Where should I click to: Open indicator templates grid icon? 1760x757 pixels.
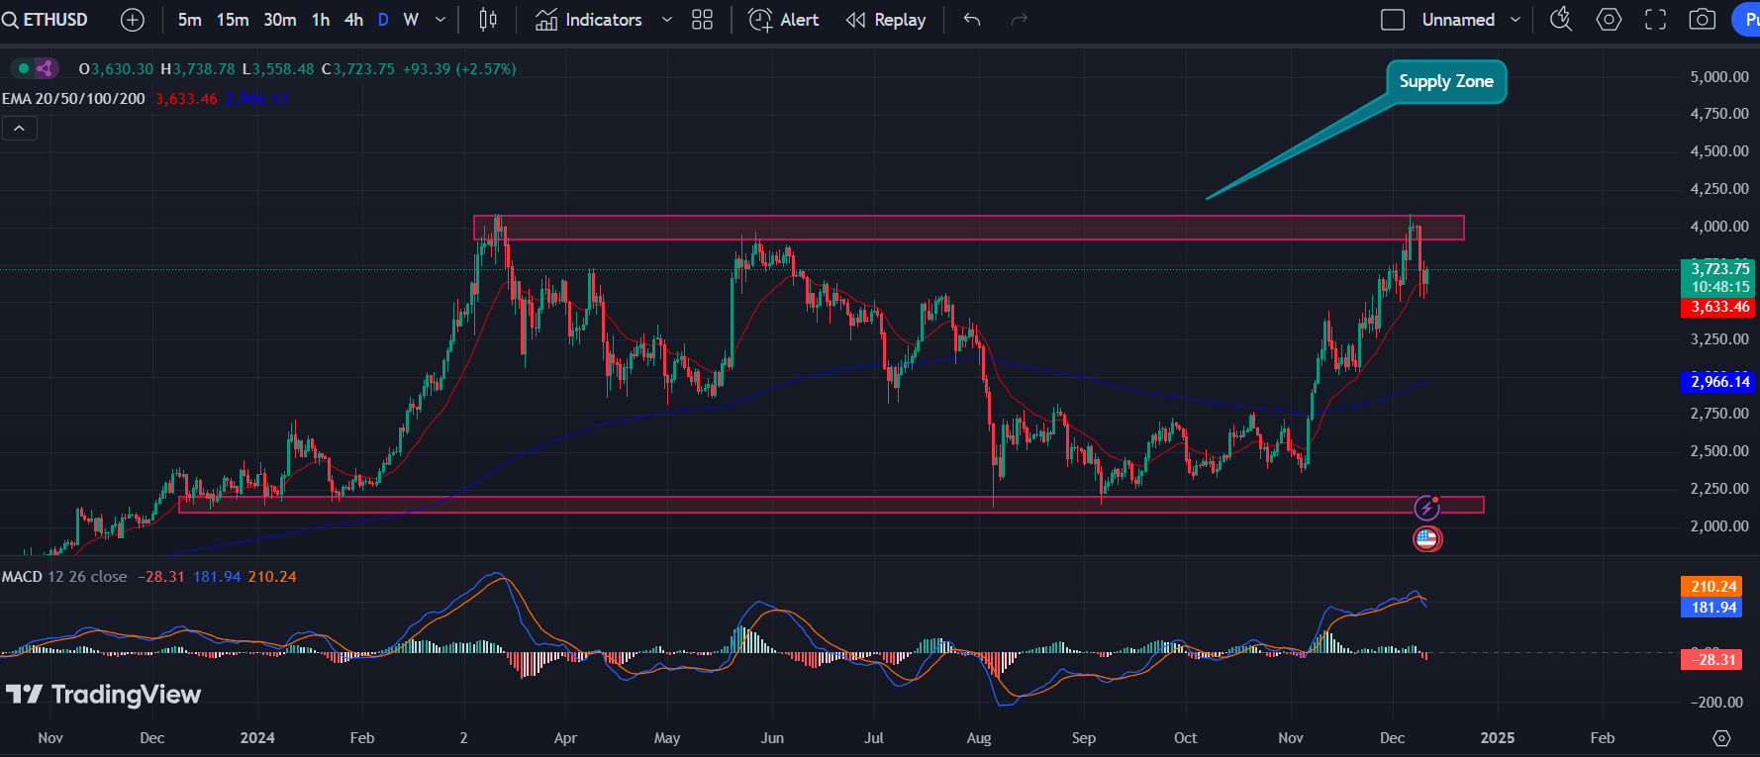[x=702, y=20]
